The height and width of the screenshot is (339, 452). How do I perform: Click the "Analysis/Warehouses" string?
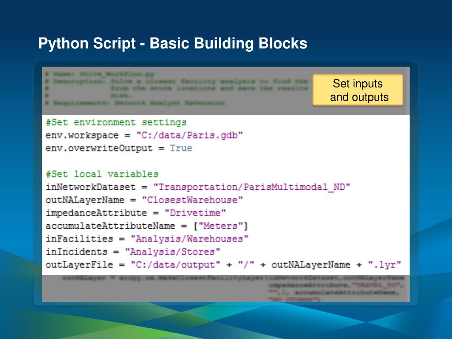[x=189, y=239]
